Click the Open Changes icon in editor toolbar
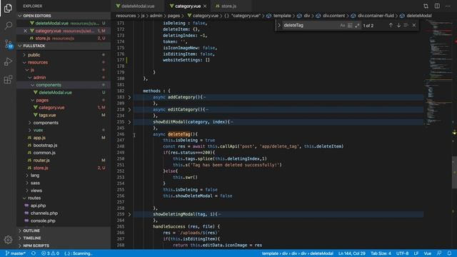457x257 pixels. click(x=426, y=6)
